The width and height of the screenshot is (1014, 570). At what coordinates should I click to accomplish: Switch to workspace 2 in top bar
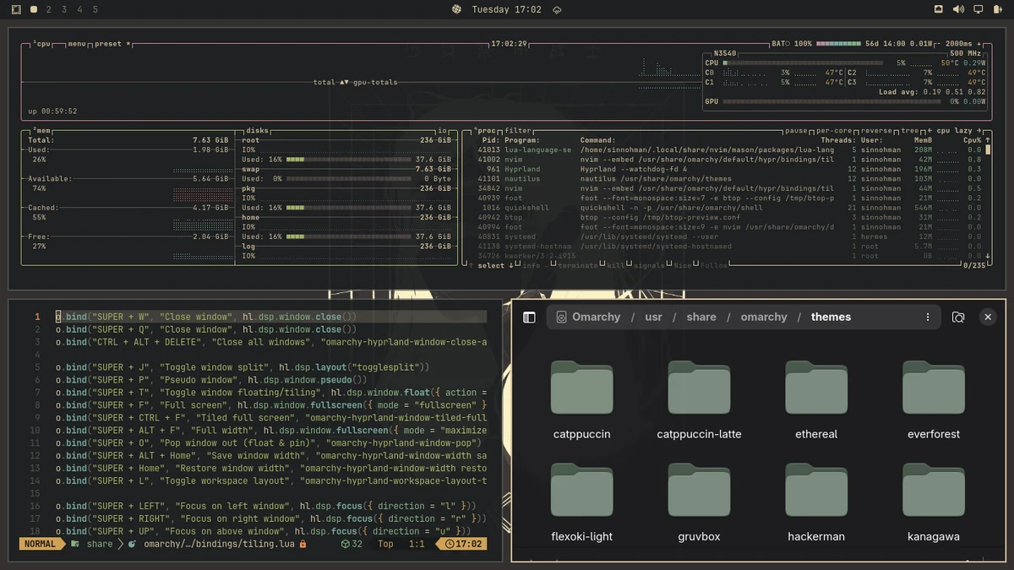point(48,9)
